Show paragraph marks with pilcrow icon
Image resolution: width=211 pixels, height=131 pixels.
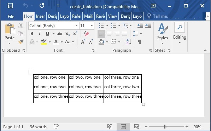click(x=140, y=42)
